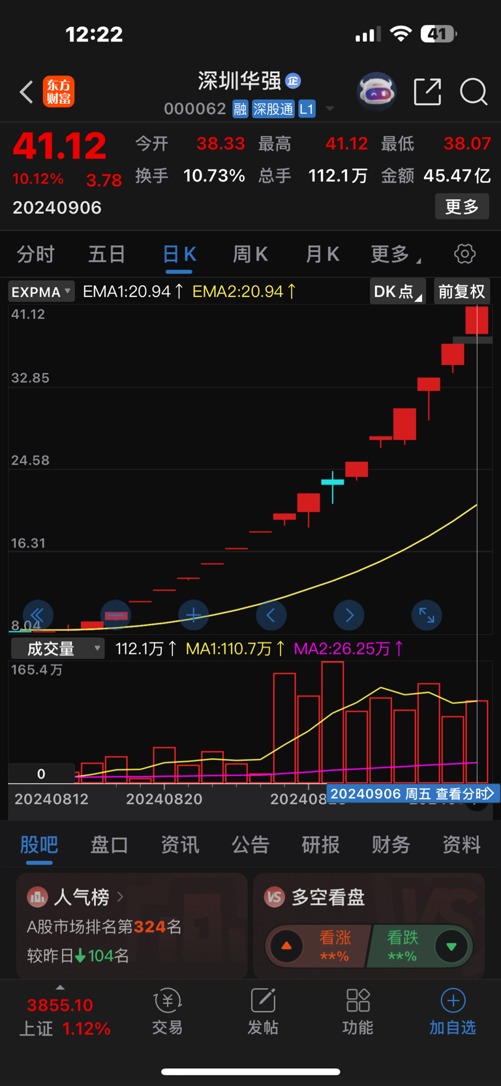501x1086 pixels.
Task: Jump to earliest with double-left arrow
Action: click(x=38, y=615)
